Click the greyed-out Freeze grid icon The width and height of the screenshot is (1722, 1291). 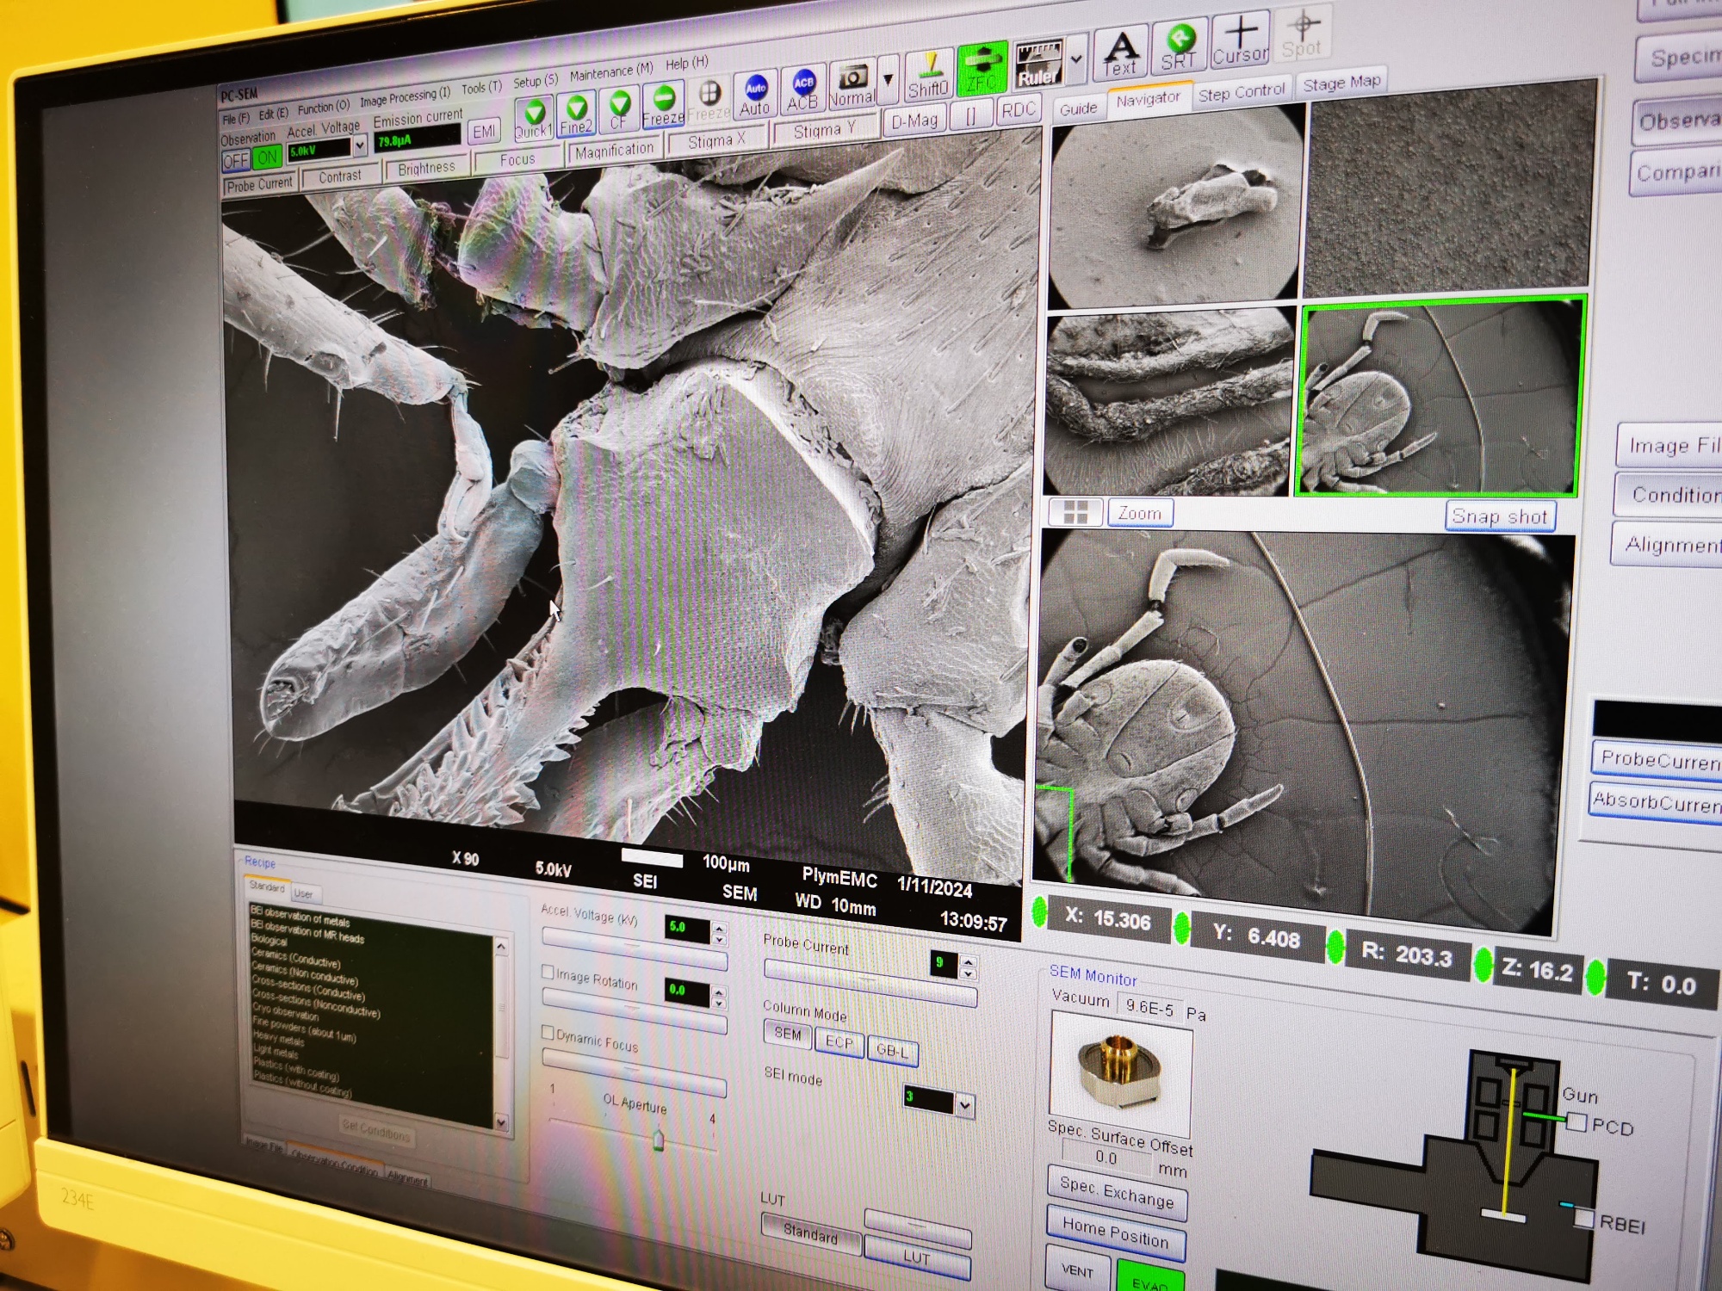pos(709,99)
